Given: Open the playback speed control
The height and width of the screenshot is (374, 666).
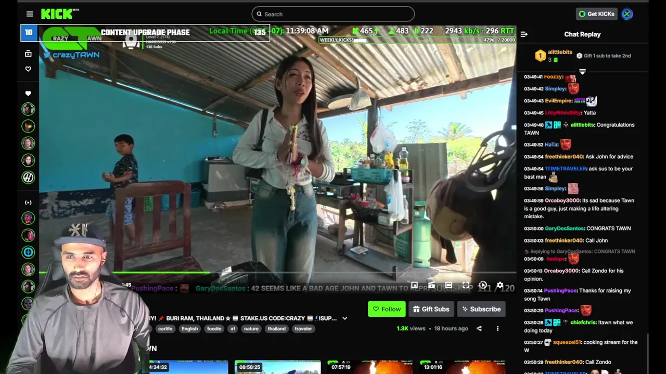Looking at the screenshot, I should click(483, 285).
